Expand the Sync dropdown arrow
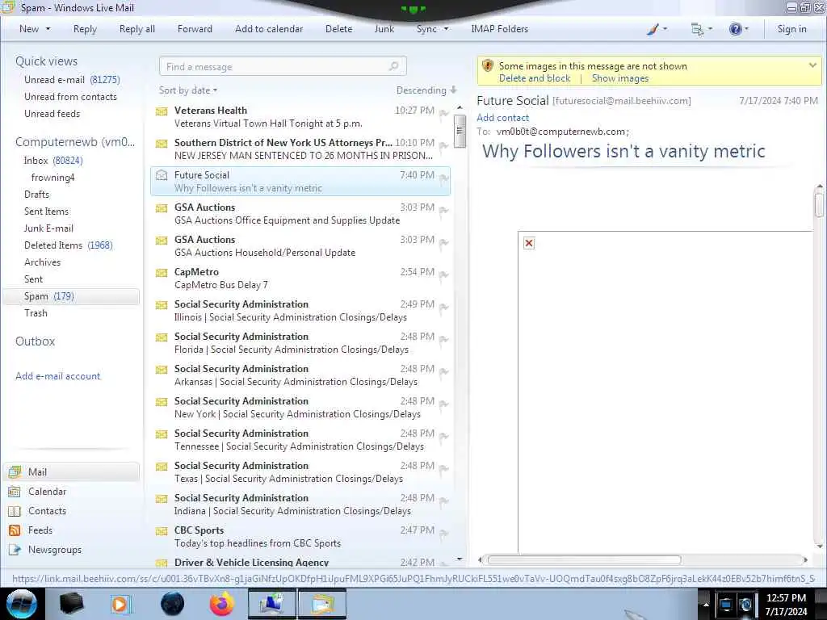 [x=446, y=29]
